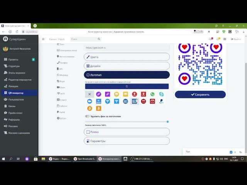This screenshot has height=185, width=247.
Task: Select the square red map pin logo
Action: click(x=144, y=94)
